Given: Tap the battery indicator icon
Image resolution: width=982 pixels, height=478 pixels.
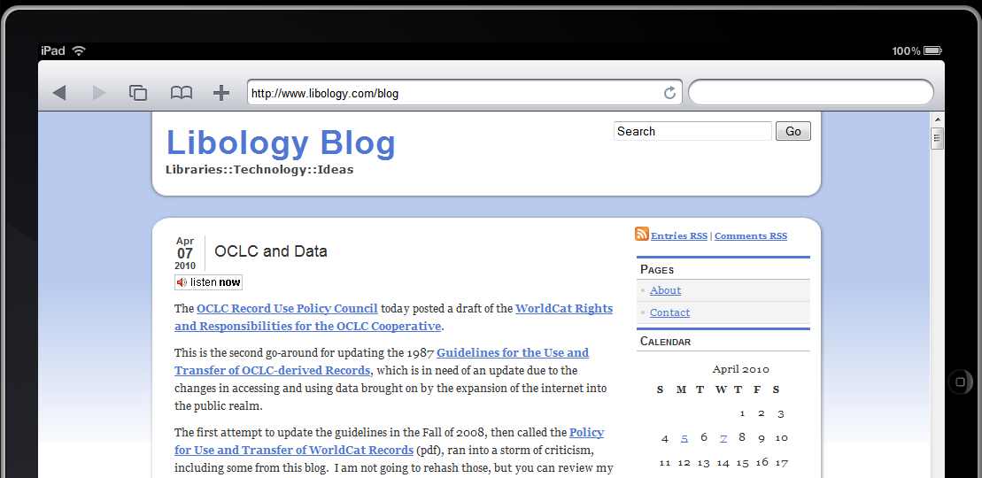Looking at the screenshot, I should pyautogui.click(x=932, y=50).
